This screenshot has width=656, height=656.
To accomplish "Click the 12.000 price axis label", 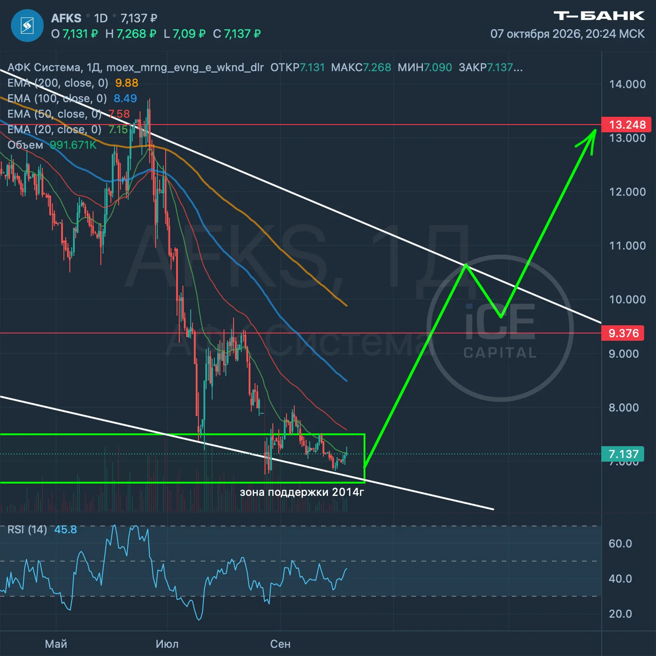I will coord(627,192).
